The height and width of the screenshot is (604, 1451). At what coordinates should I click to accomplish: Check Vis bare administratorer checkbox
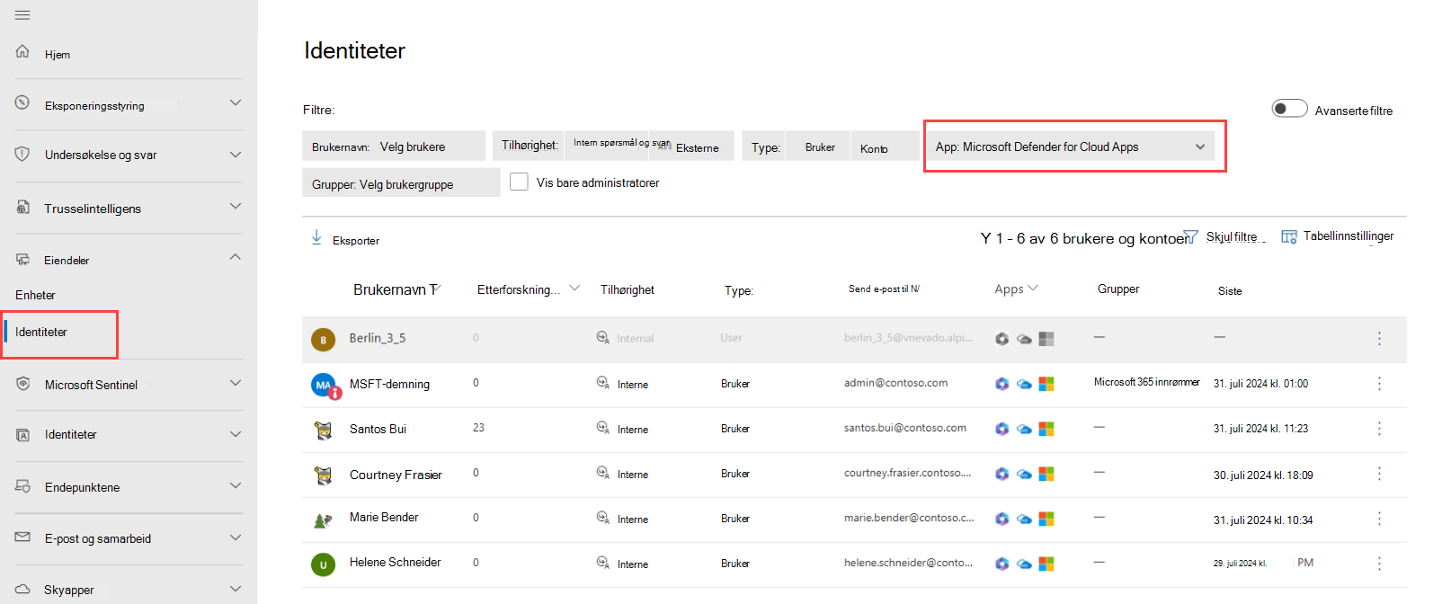[519, 182]
